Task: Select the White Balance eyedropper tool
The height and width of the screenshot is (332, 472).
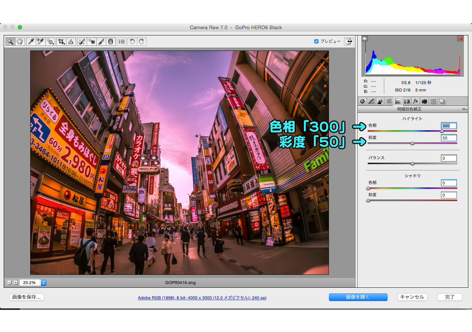Action: (31, 42)
